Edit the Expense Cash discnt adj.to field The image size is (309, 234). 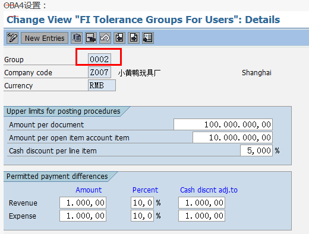[x=201, y=216]
